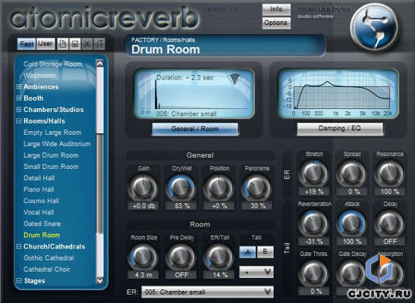Click the small triangle icon in impulse display
This screenshot has width=415, height=303.
pos(234,79)
